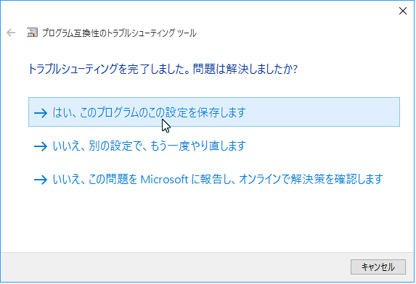Click the キャンセル button
416x284 pixels.
tap(378, 267)
